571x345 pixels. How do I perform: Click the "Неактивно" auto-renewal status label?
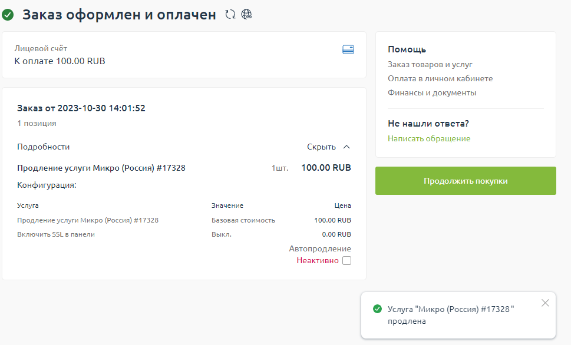[x=318, y=261]
